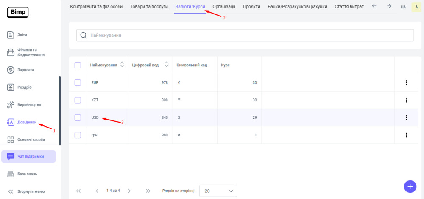Select the KZT row checkbox
Image resolution: width=424 pixels, height=199 pixels.
click(78, 100)
